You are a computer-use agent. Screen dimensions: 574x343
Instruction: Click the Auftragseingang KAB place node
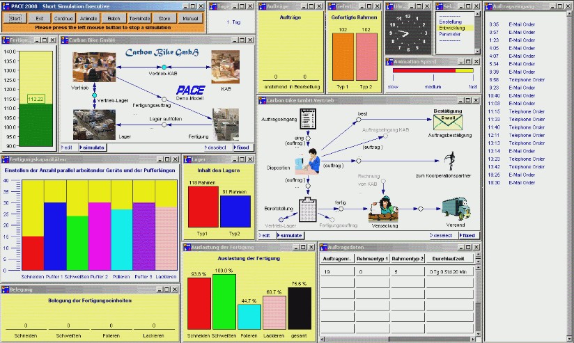coord(385,136)
